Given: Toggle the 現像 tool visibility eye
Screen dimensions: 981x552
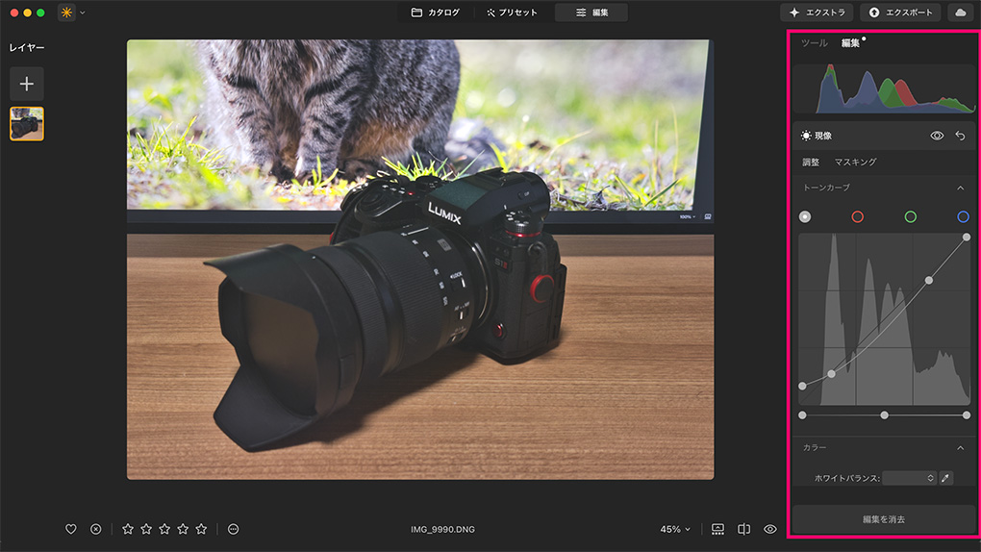Looking at the screenshot, I should (937, 136).
